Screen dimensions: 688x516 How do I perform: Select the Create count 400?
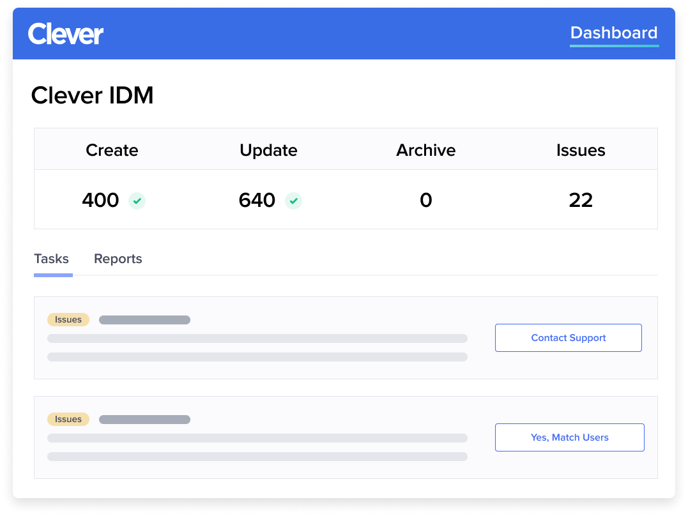pyautogui.click(x=100, y=200)
